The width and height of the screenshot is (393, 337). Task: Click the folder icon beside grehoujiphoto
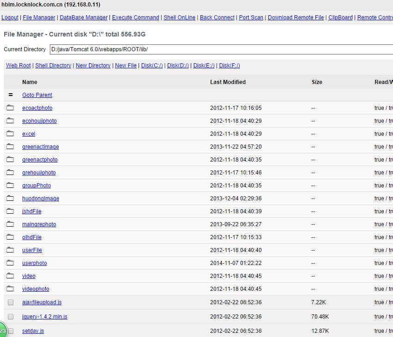10,172
